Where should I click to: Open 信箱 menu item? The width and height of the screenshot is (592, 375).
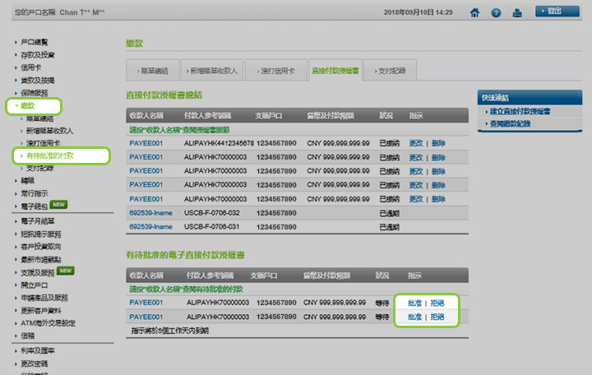point(27,336)
